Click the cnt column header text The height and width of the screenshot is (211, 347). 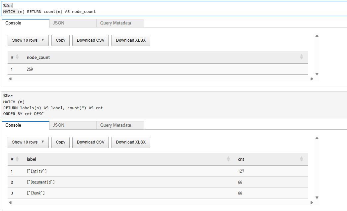[x=241, y=159]
